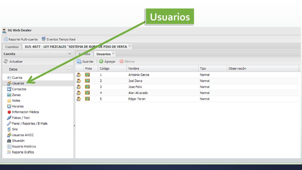Open the Horarios entry
The width and height of the screenshot is (302, 170).
click(15, 106)
